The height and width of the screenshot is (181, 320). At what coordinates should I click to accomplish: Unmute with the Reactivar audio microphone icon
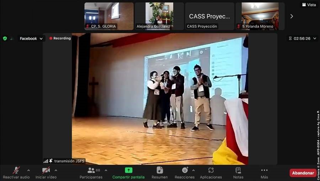coord(16,170)
